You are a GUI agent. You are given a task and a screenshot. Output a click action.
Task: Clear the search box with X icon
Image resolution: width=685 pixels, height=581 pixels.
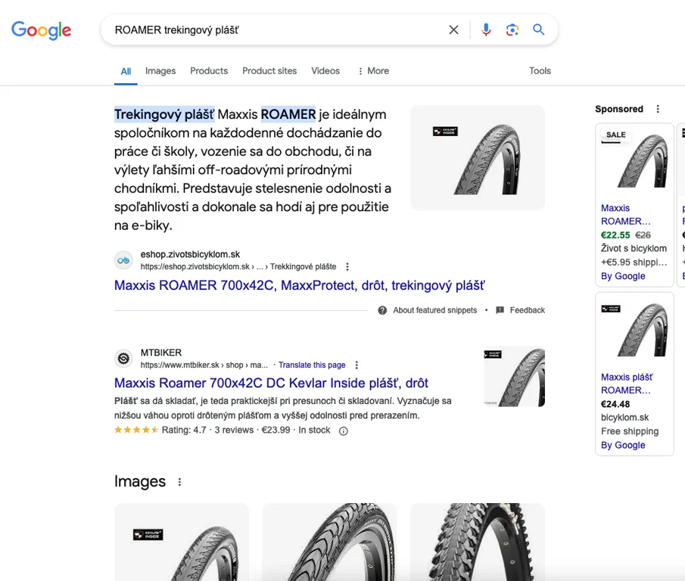453,30
